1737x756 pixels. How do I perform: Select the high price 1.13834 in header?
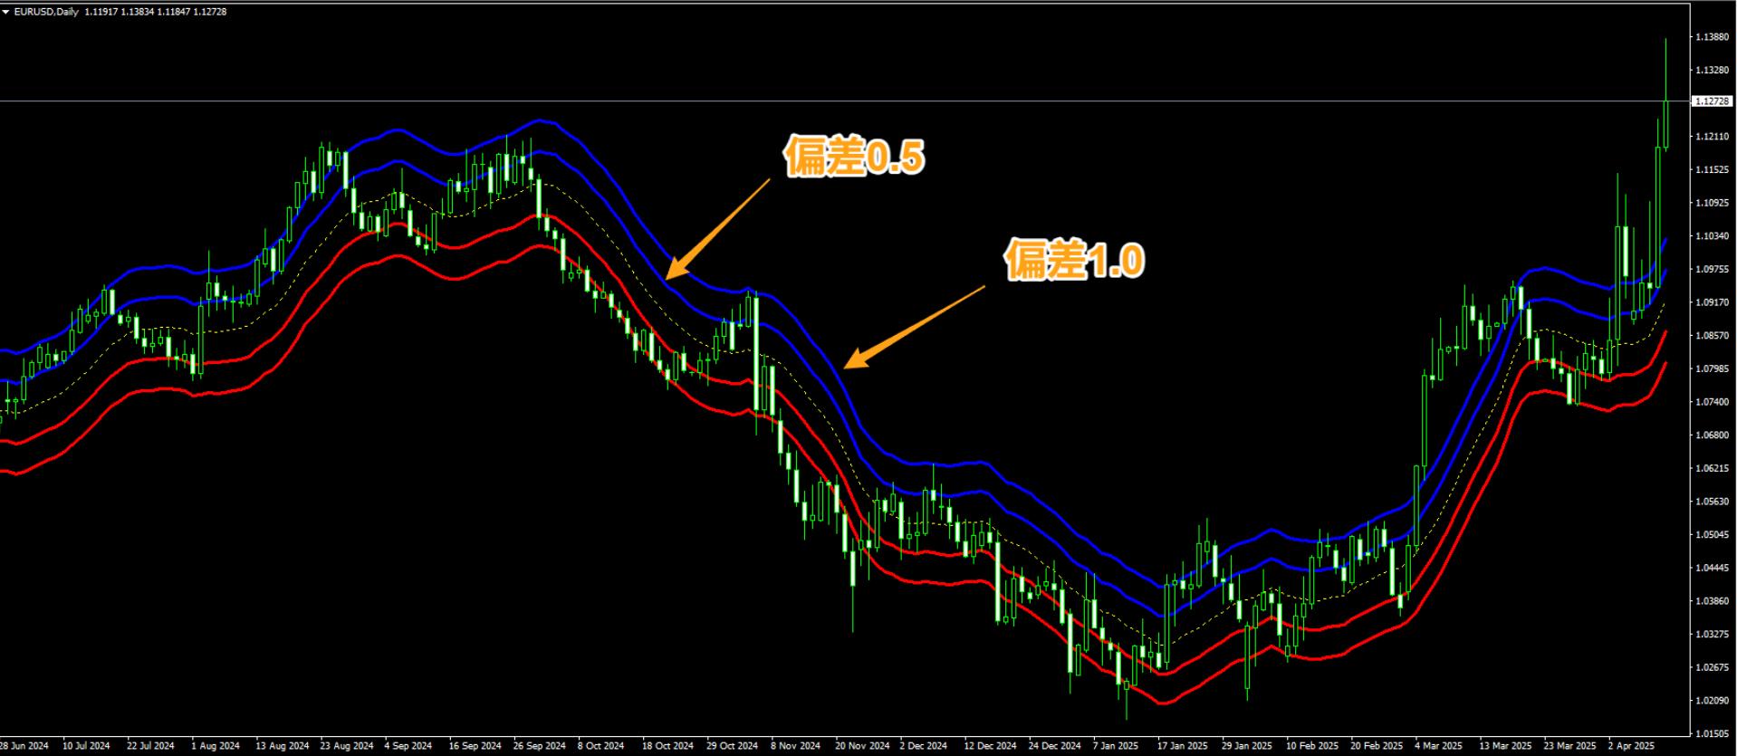coord(136,12)
